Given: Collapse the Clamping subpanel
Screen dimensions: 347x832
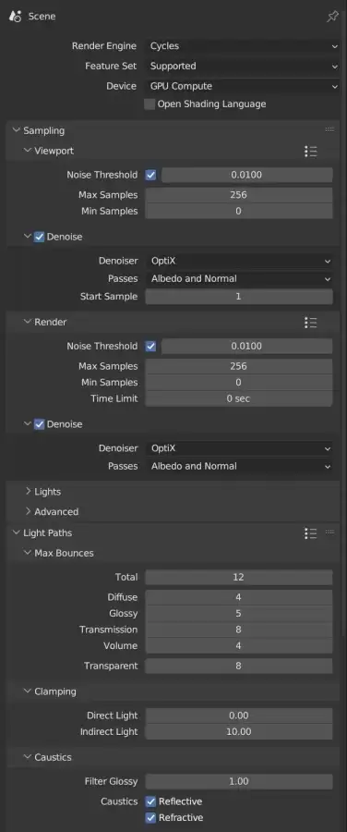Looking at the screenshot, I should tap(28, 691).
